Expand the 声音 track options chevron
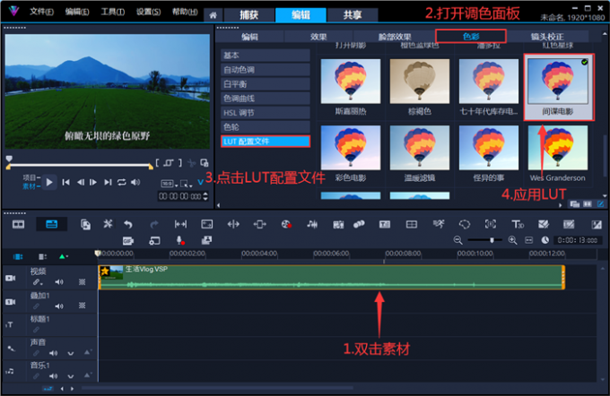610x396 pixels. point(70,354)
